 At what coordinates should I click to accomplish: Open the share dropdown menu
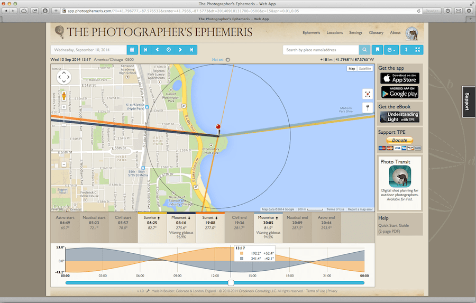[391, 50]
